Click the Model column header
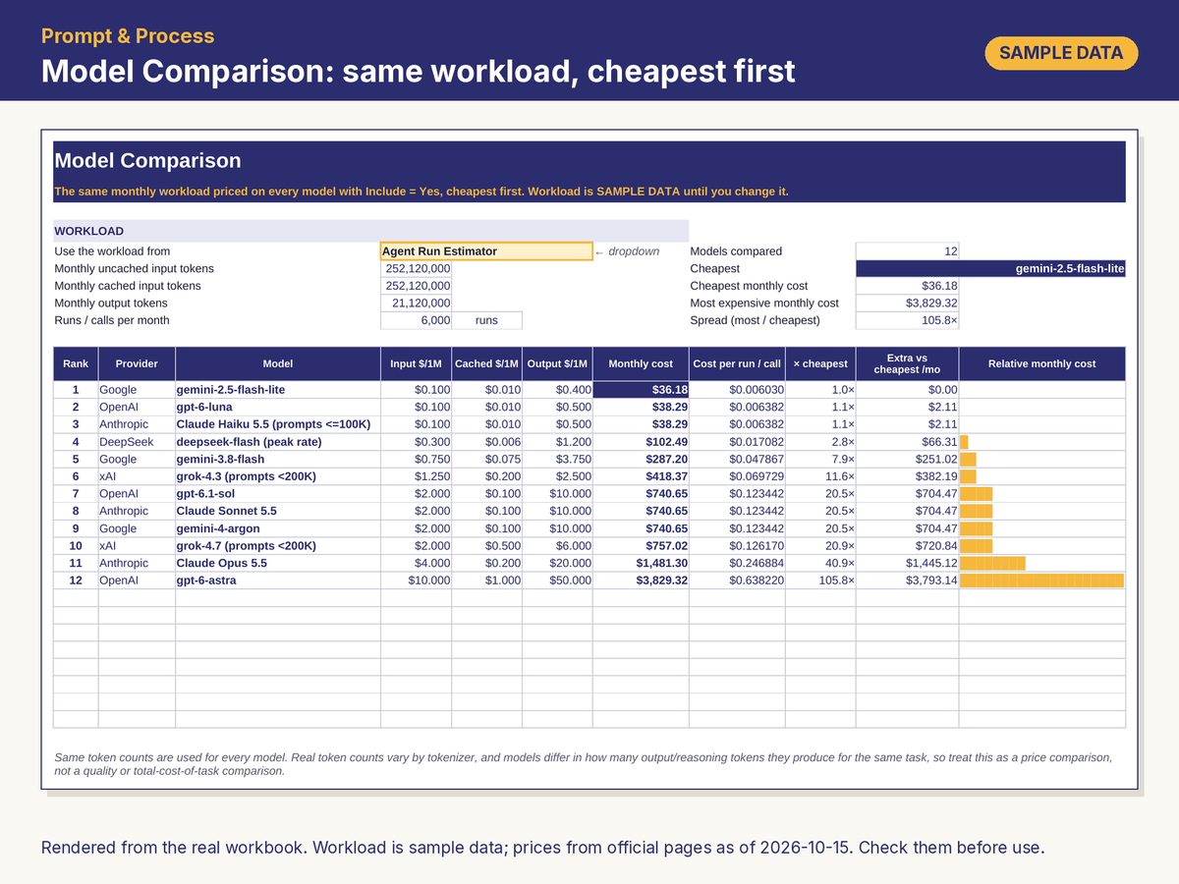This screenshot has height=884, width=1179. [278, 363]
